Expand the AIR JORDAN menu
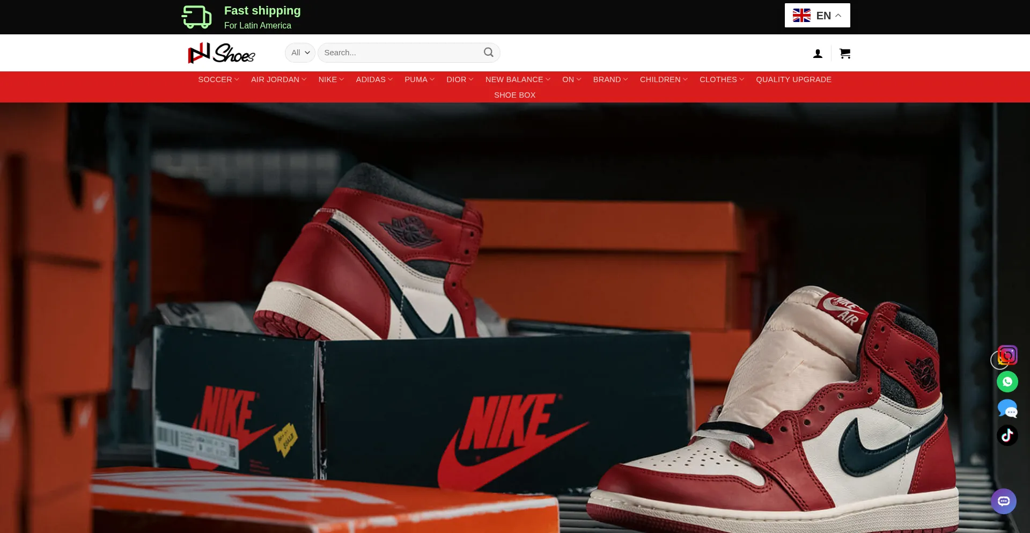Image resolution: width=1030 pixels, height=533 pixels. pos(278,79)
